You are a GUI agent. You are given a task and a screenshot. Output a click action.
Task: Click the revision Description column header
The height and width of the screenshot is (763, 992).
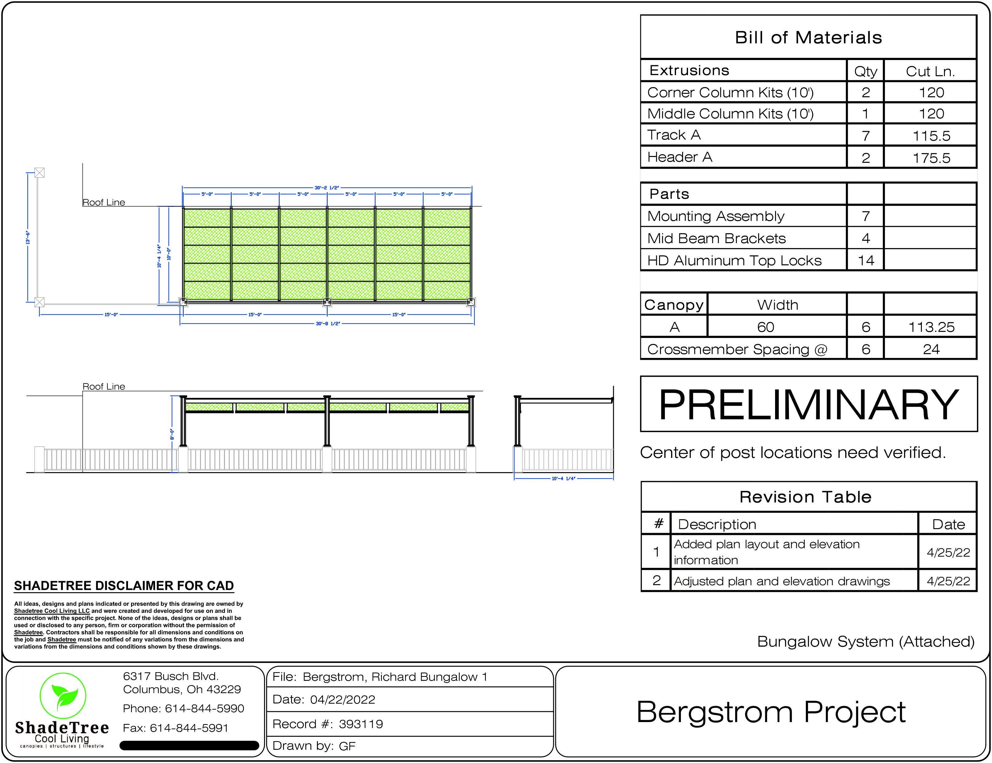point(717,524)
